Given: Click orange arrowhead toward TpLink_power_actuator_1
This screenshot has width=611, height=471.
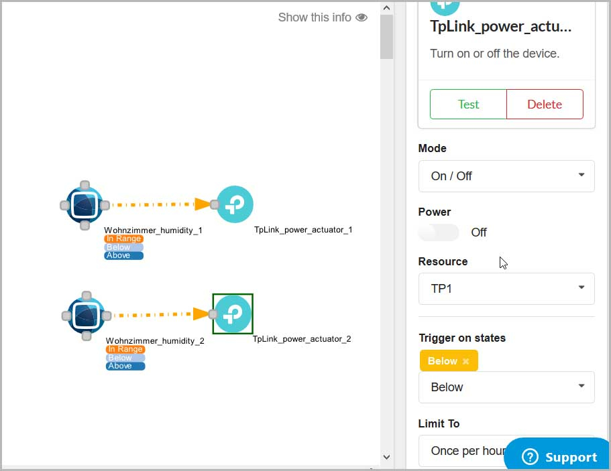Looking at the screenshot, I should point(203,204).
